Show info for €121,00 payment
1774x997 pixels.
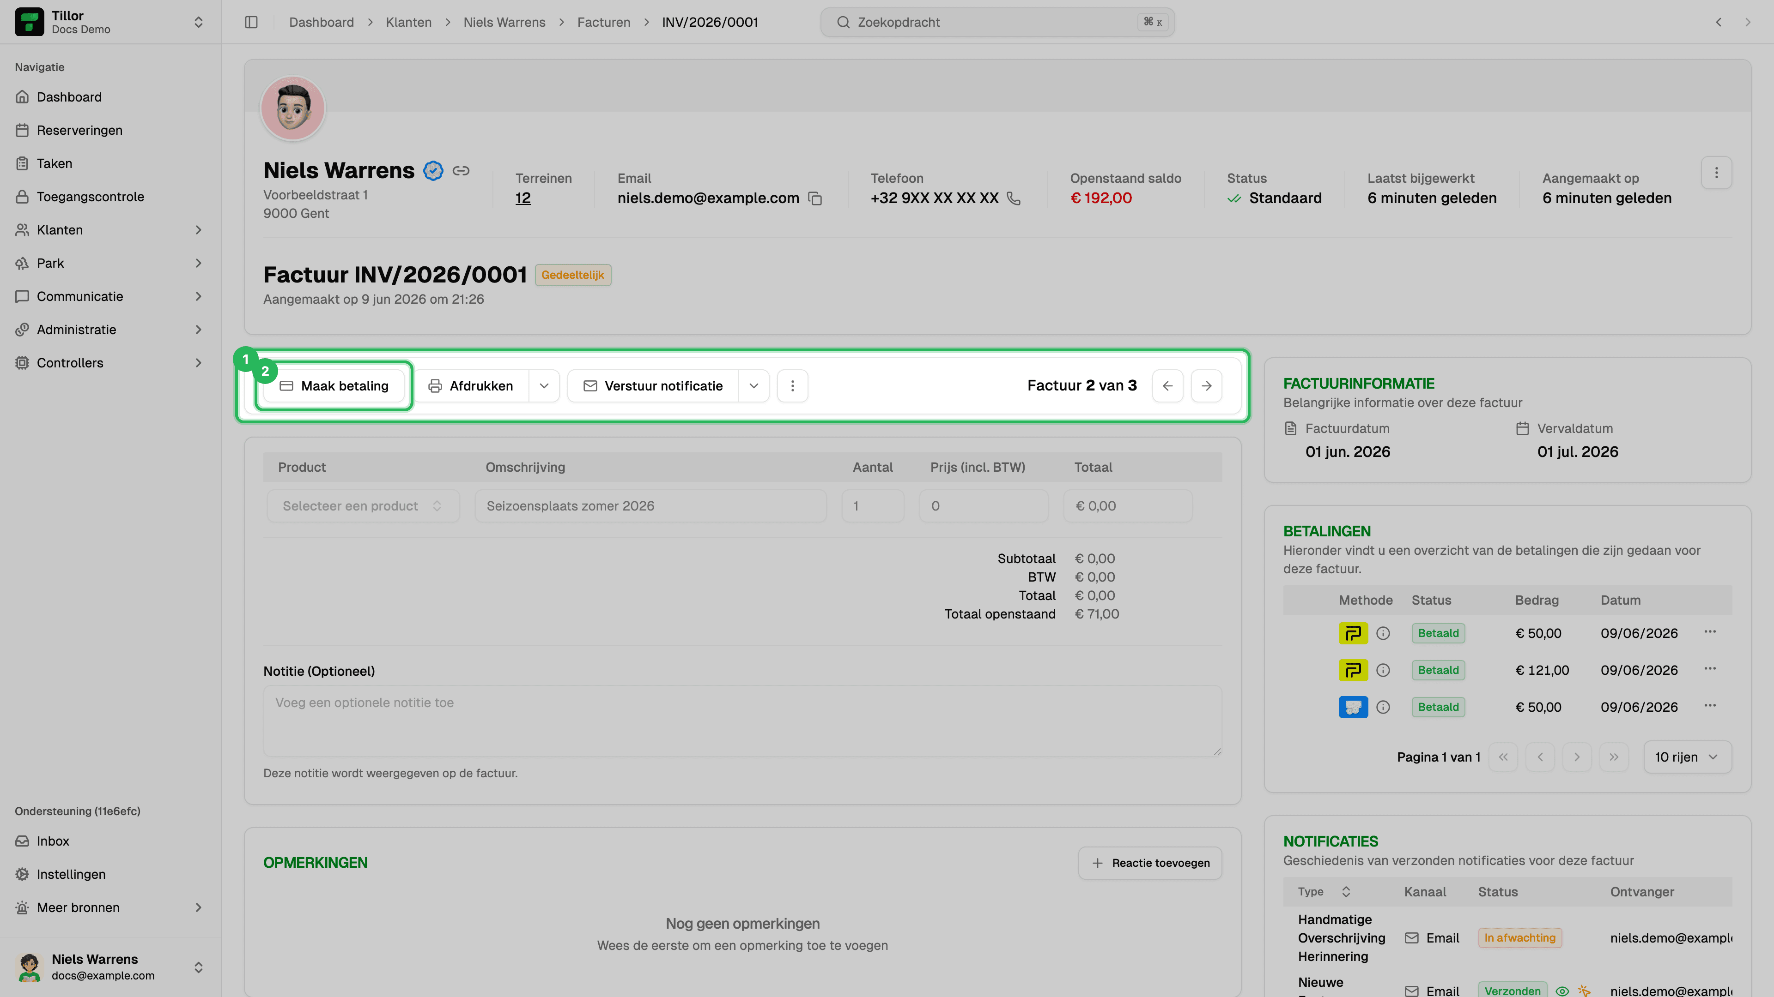[1383, 670]
